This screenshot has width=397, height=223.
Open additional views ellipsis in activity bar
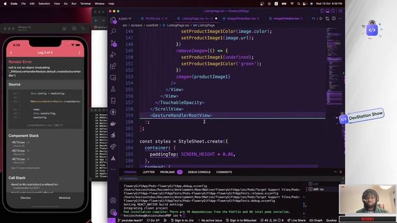[113, 169]
